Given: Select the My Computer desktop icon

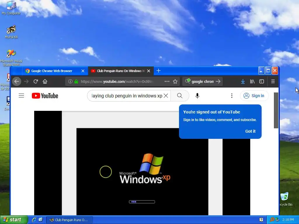Looking at the screenshot, I should click(x=11, y=8).
